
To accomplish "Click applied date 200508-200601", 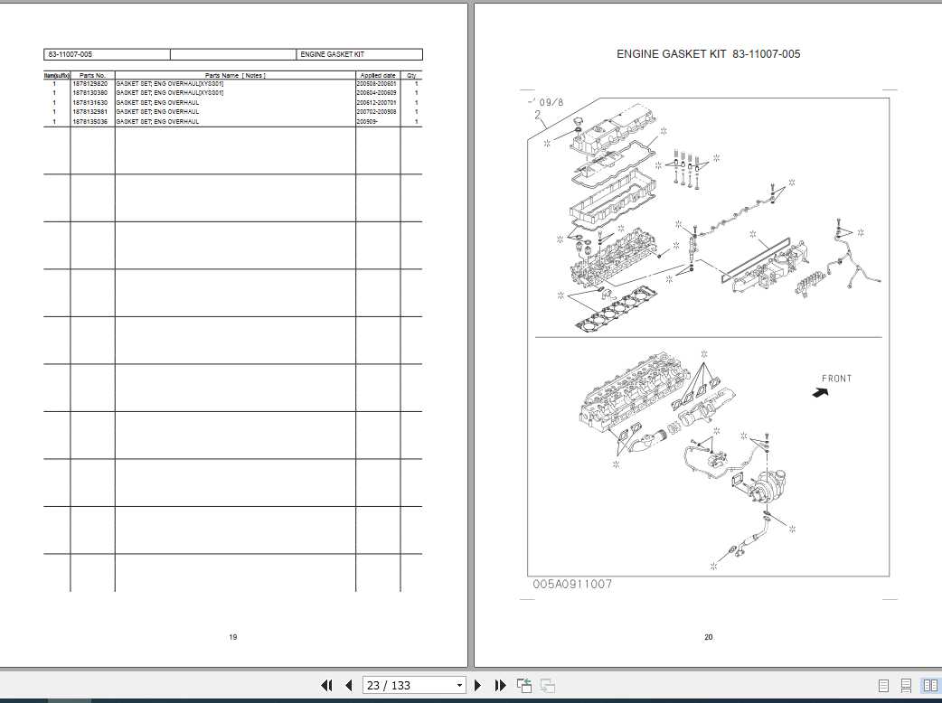I will point(377,84).
